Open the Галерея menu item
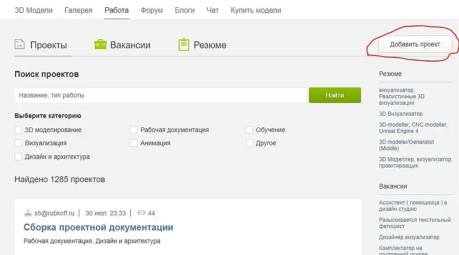Screen dimensions: 459x255 78,10
